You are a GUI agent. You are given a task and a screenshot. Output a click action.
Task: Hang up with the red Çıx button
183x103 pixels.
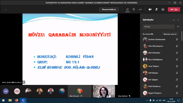(174, 9)
